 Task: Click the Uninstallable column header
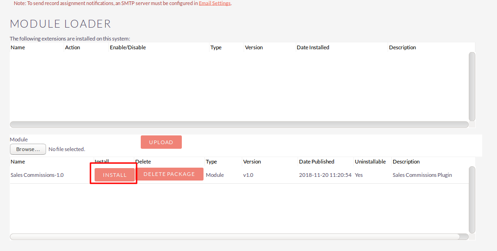coord(370,162)
